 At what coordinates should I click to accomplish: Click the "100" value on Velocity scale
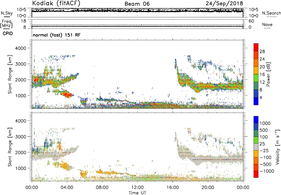click(x=264, y=137)
